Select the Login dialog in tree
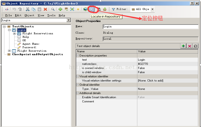The width and height of the screenshot is (201, 127). tap(22, 30)
